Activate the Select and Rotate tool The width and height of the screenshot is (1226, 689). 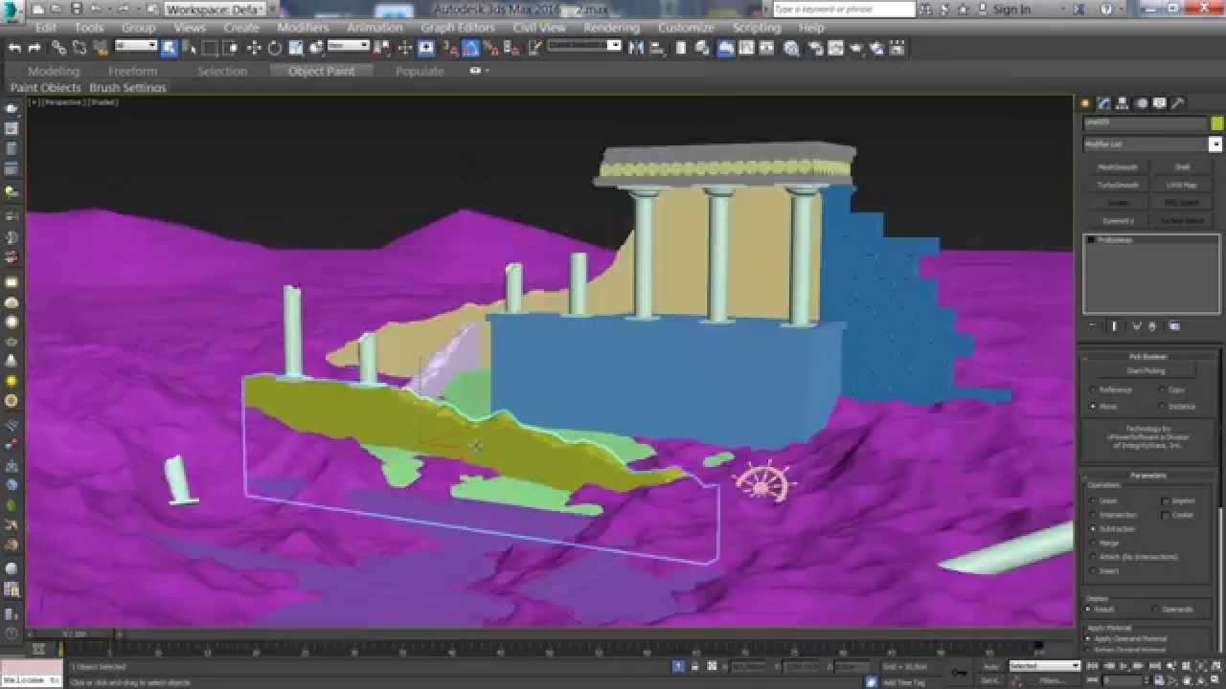[x=275, y=48]
